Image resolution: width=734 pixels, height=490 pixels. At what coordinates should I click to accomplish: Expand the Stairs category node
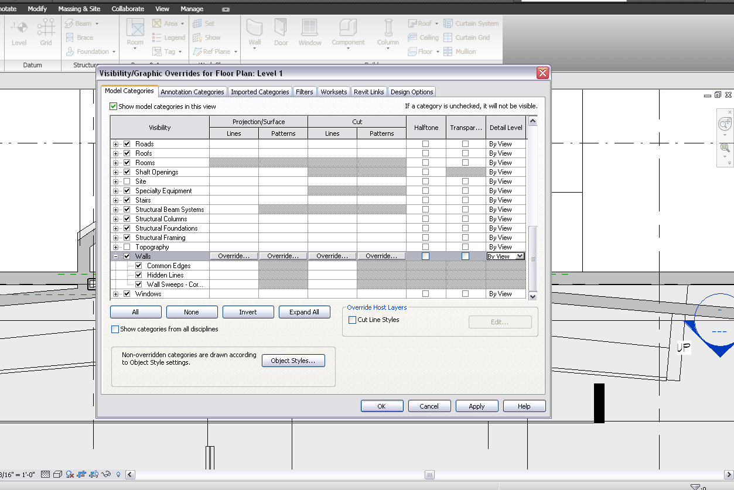coord(115,200)
